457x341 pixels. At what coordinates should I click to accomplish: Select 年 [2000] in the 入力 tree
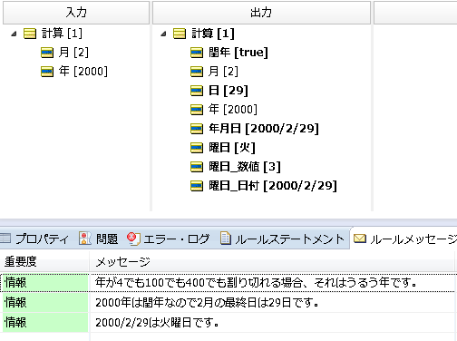pyautogui.click(x=83, y=72)
